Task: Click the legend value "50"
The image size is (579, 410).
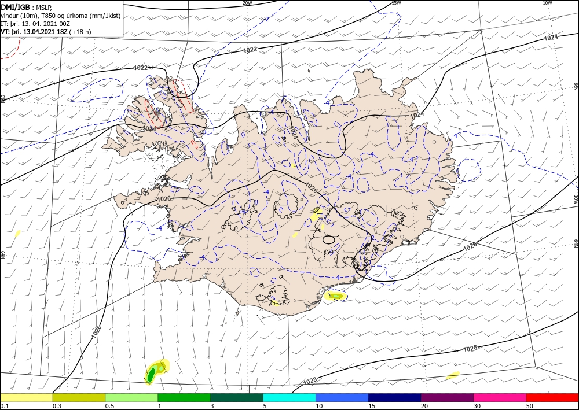Action: (x=530, y=406)
